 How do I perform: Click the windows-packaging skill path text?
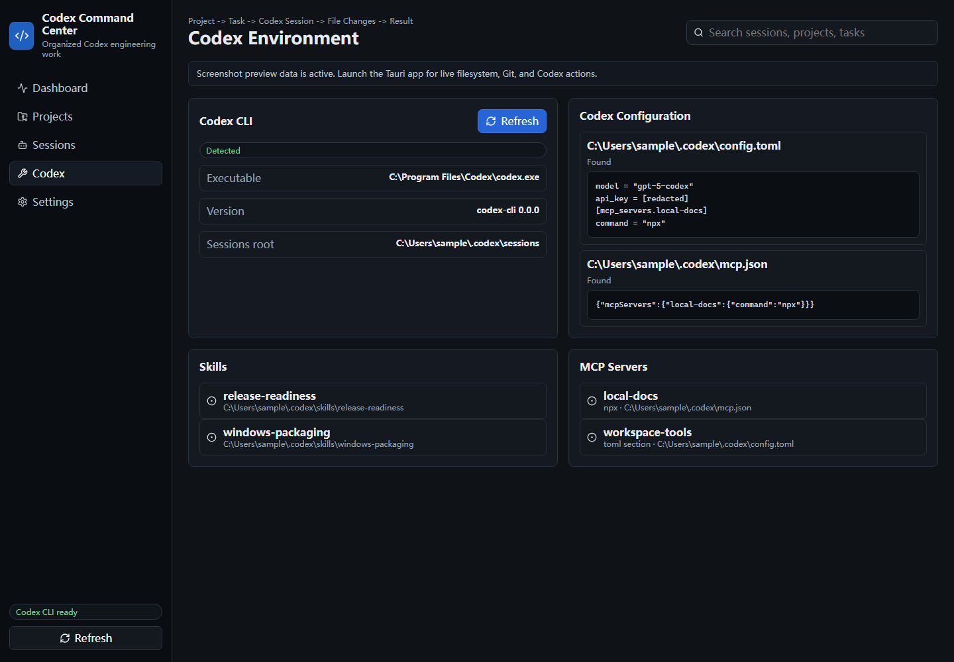pyautogui.click(x=319, y=444)
